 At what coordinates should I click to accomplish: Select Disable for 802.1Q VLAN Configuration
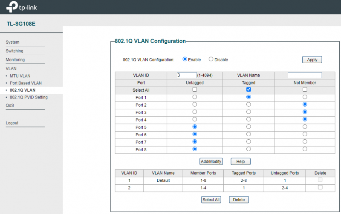tap(211, 59)
